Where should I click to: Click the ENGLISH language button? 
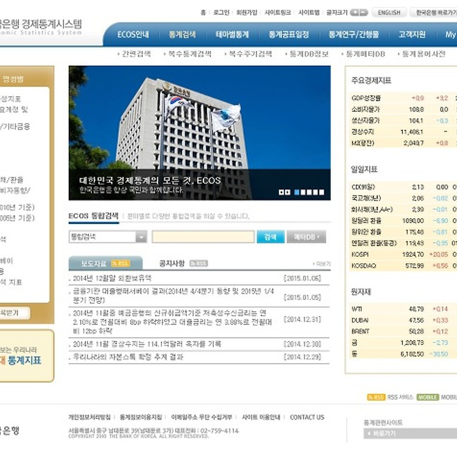coord(389,12)
